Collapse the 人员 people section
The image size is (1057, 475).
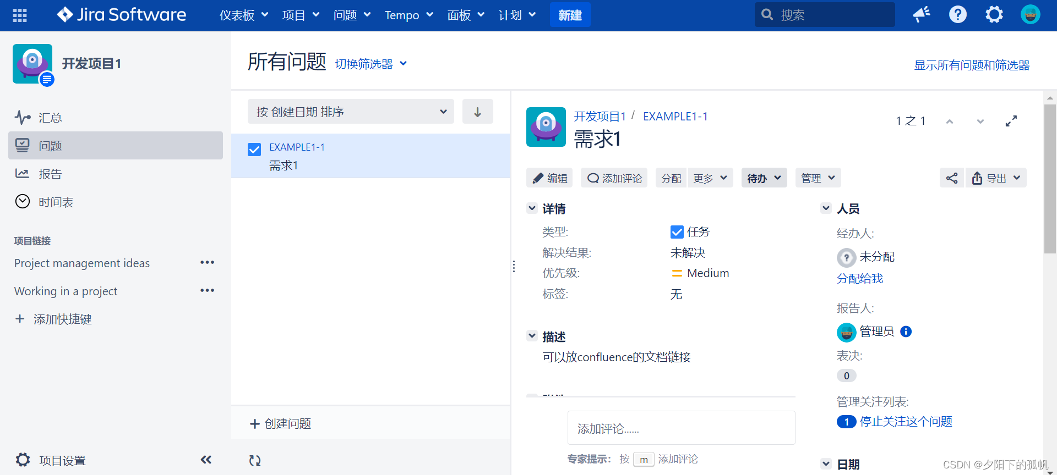coord(826,208)
